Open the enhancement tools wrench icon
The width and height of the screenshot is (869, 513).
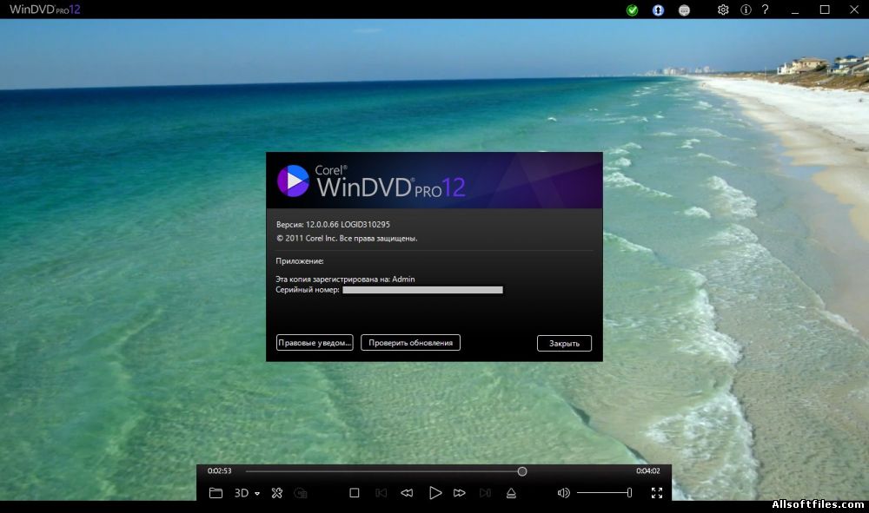(x=277, y=493)
